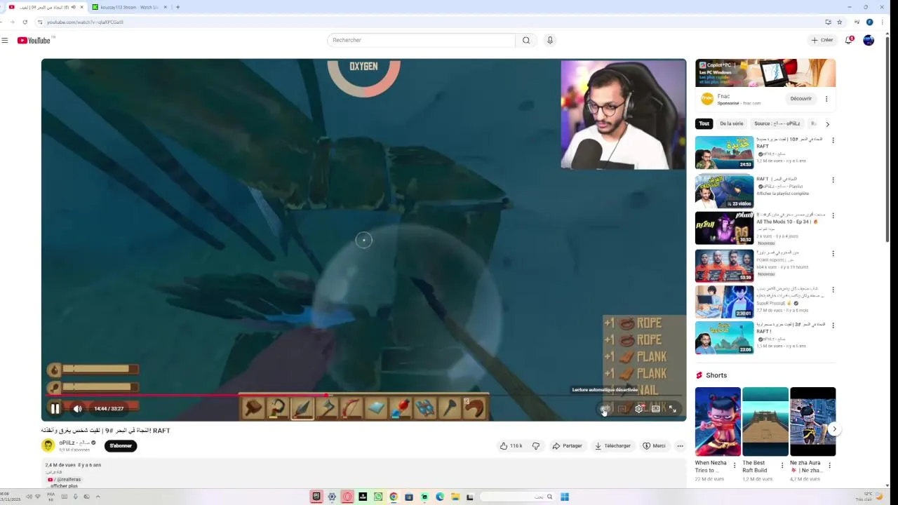Open the oPiiLz channel avatar

coord(48,445)
